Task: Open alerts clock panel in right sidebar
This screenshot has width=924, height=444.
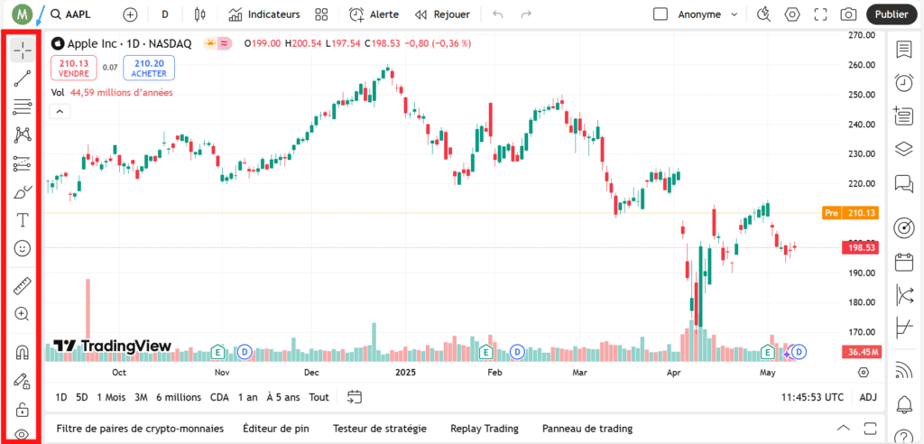Action: [904, 82]
